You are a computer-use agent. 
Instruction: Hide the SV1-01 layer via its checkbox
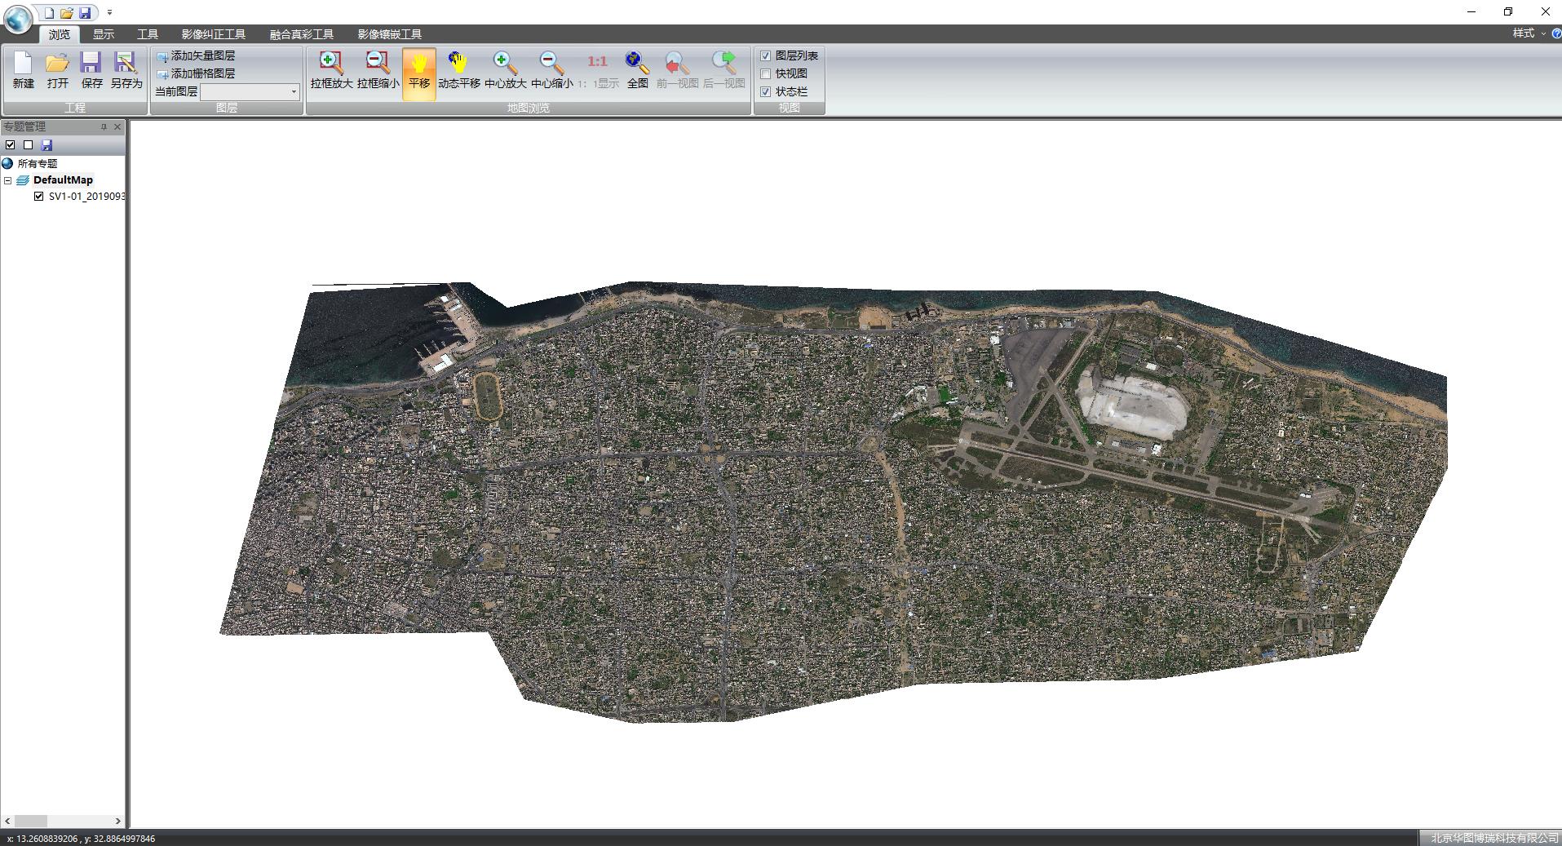pos(38,196)
